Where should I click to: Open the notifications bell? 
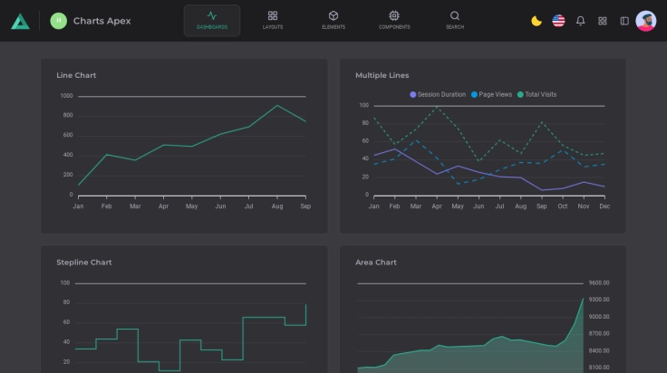(581, 21)
